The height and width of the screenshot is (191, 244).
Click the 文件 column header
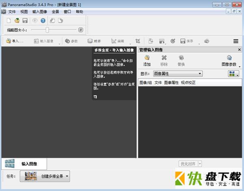158,83
